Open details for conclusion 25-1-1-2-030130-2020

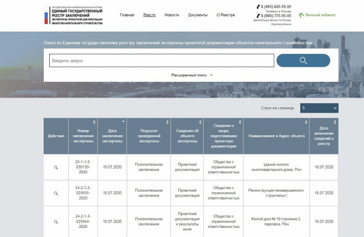pos(56,167)
